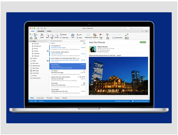Click the Attachment button in ribbon
Viewport: 178px width, 135px height.
pos(64,37)
